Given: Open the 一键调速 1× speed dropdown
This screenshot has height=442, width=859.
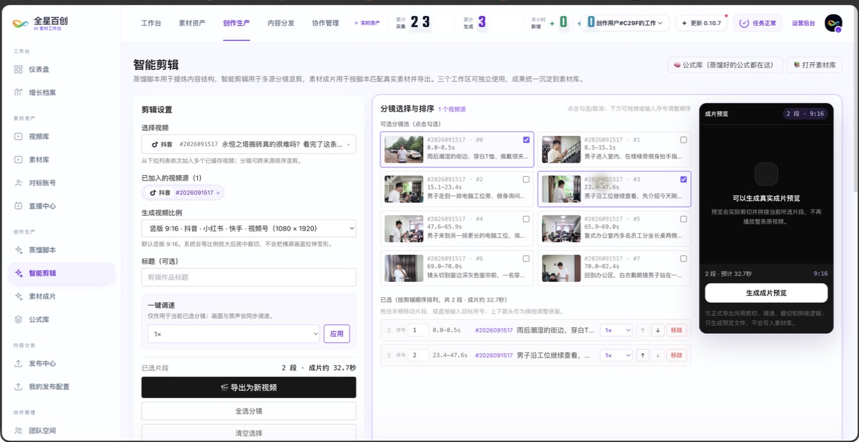Looking at the screenshot, I should 233,334.
